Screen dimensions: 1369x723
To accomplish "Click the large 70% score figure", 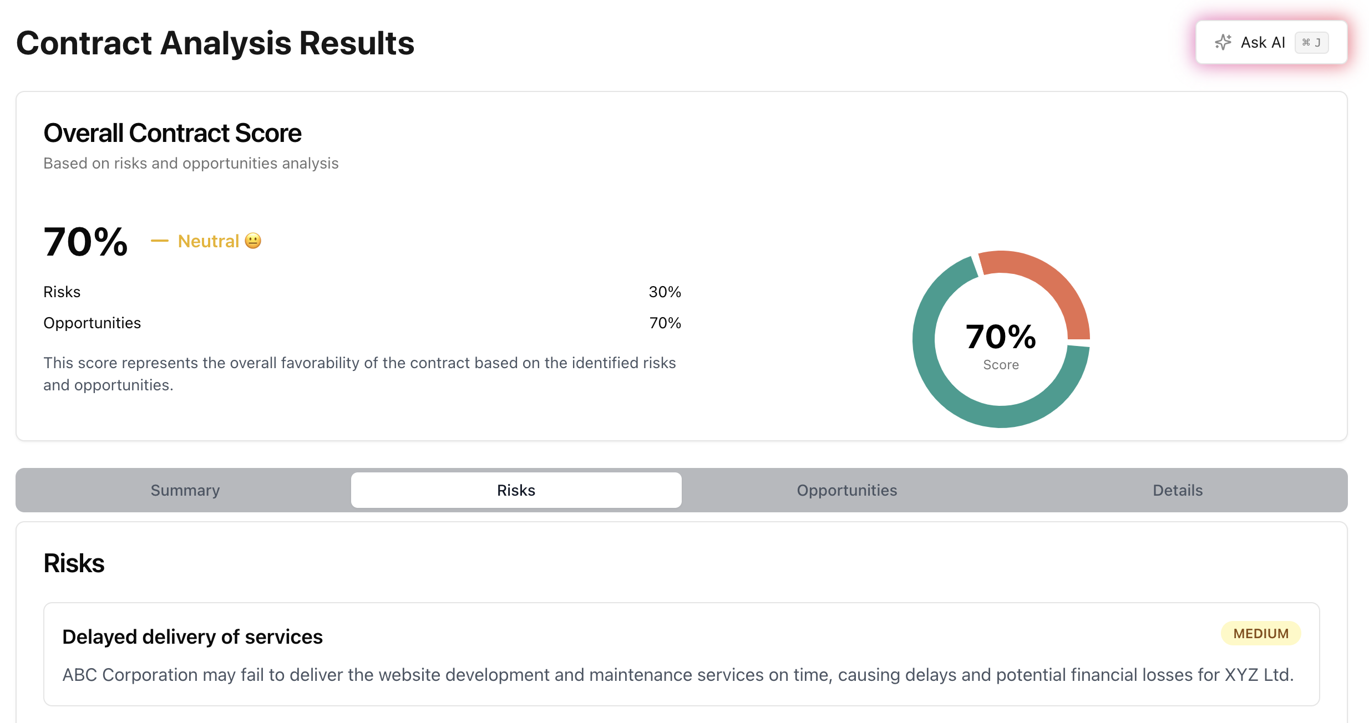I will (x=85, y=242).
